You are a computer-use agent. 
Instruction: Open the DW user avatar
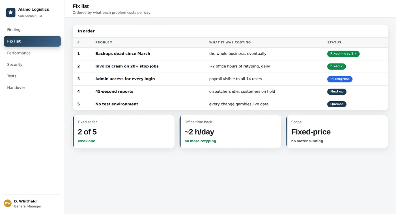click(x=8, y=203)
